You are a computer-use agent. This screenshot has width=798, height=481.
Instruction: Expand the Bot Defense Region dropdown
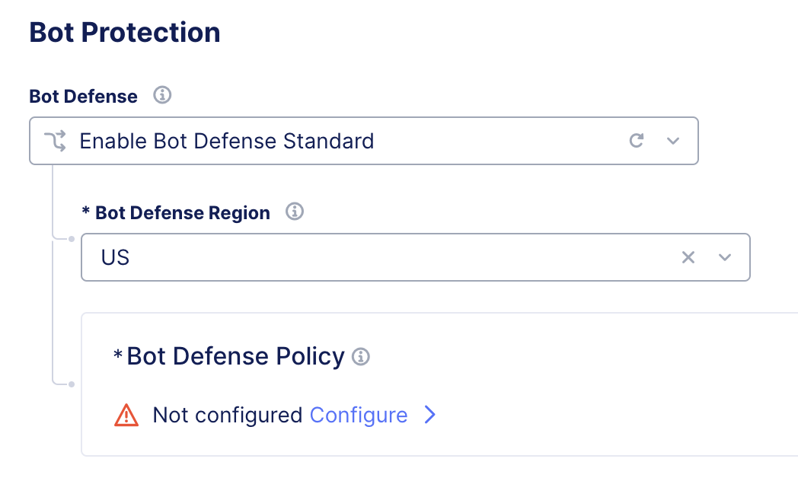(724, 257)
